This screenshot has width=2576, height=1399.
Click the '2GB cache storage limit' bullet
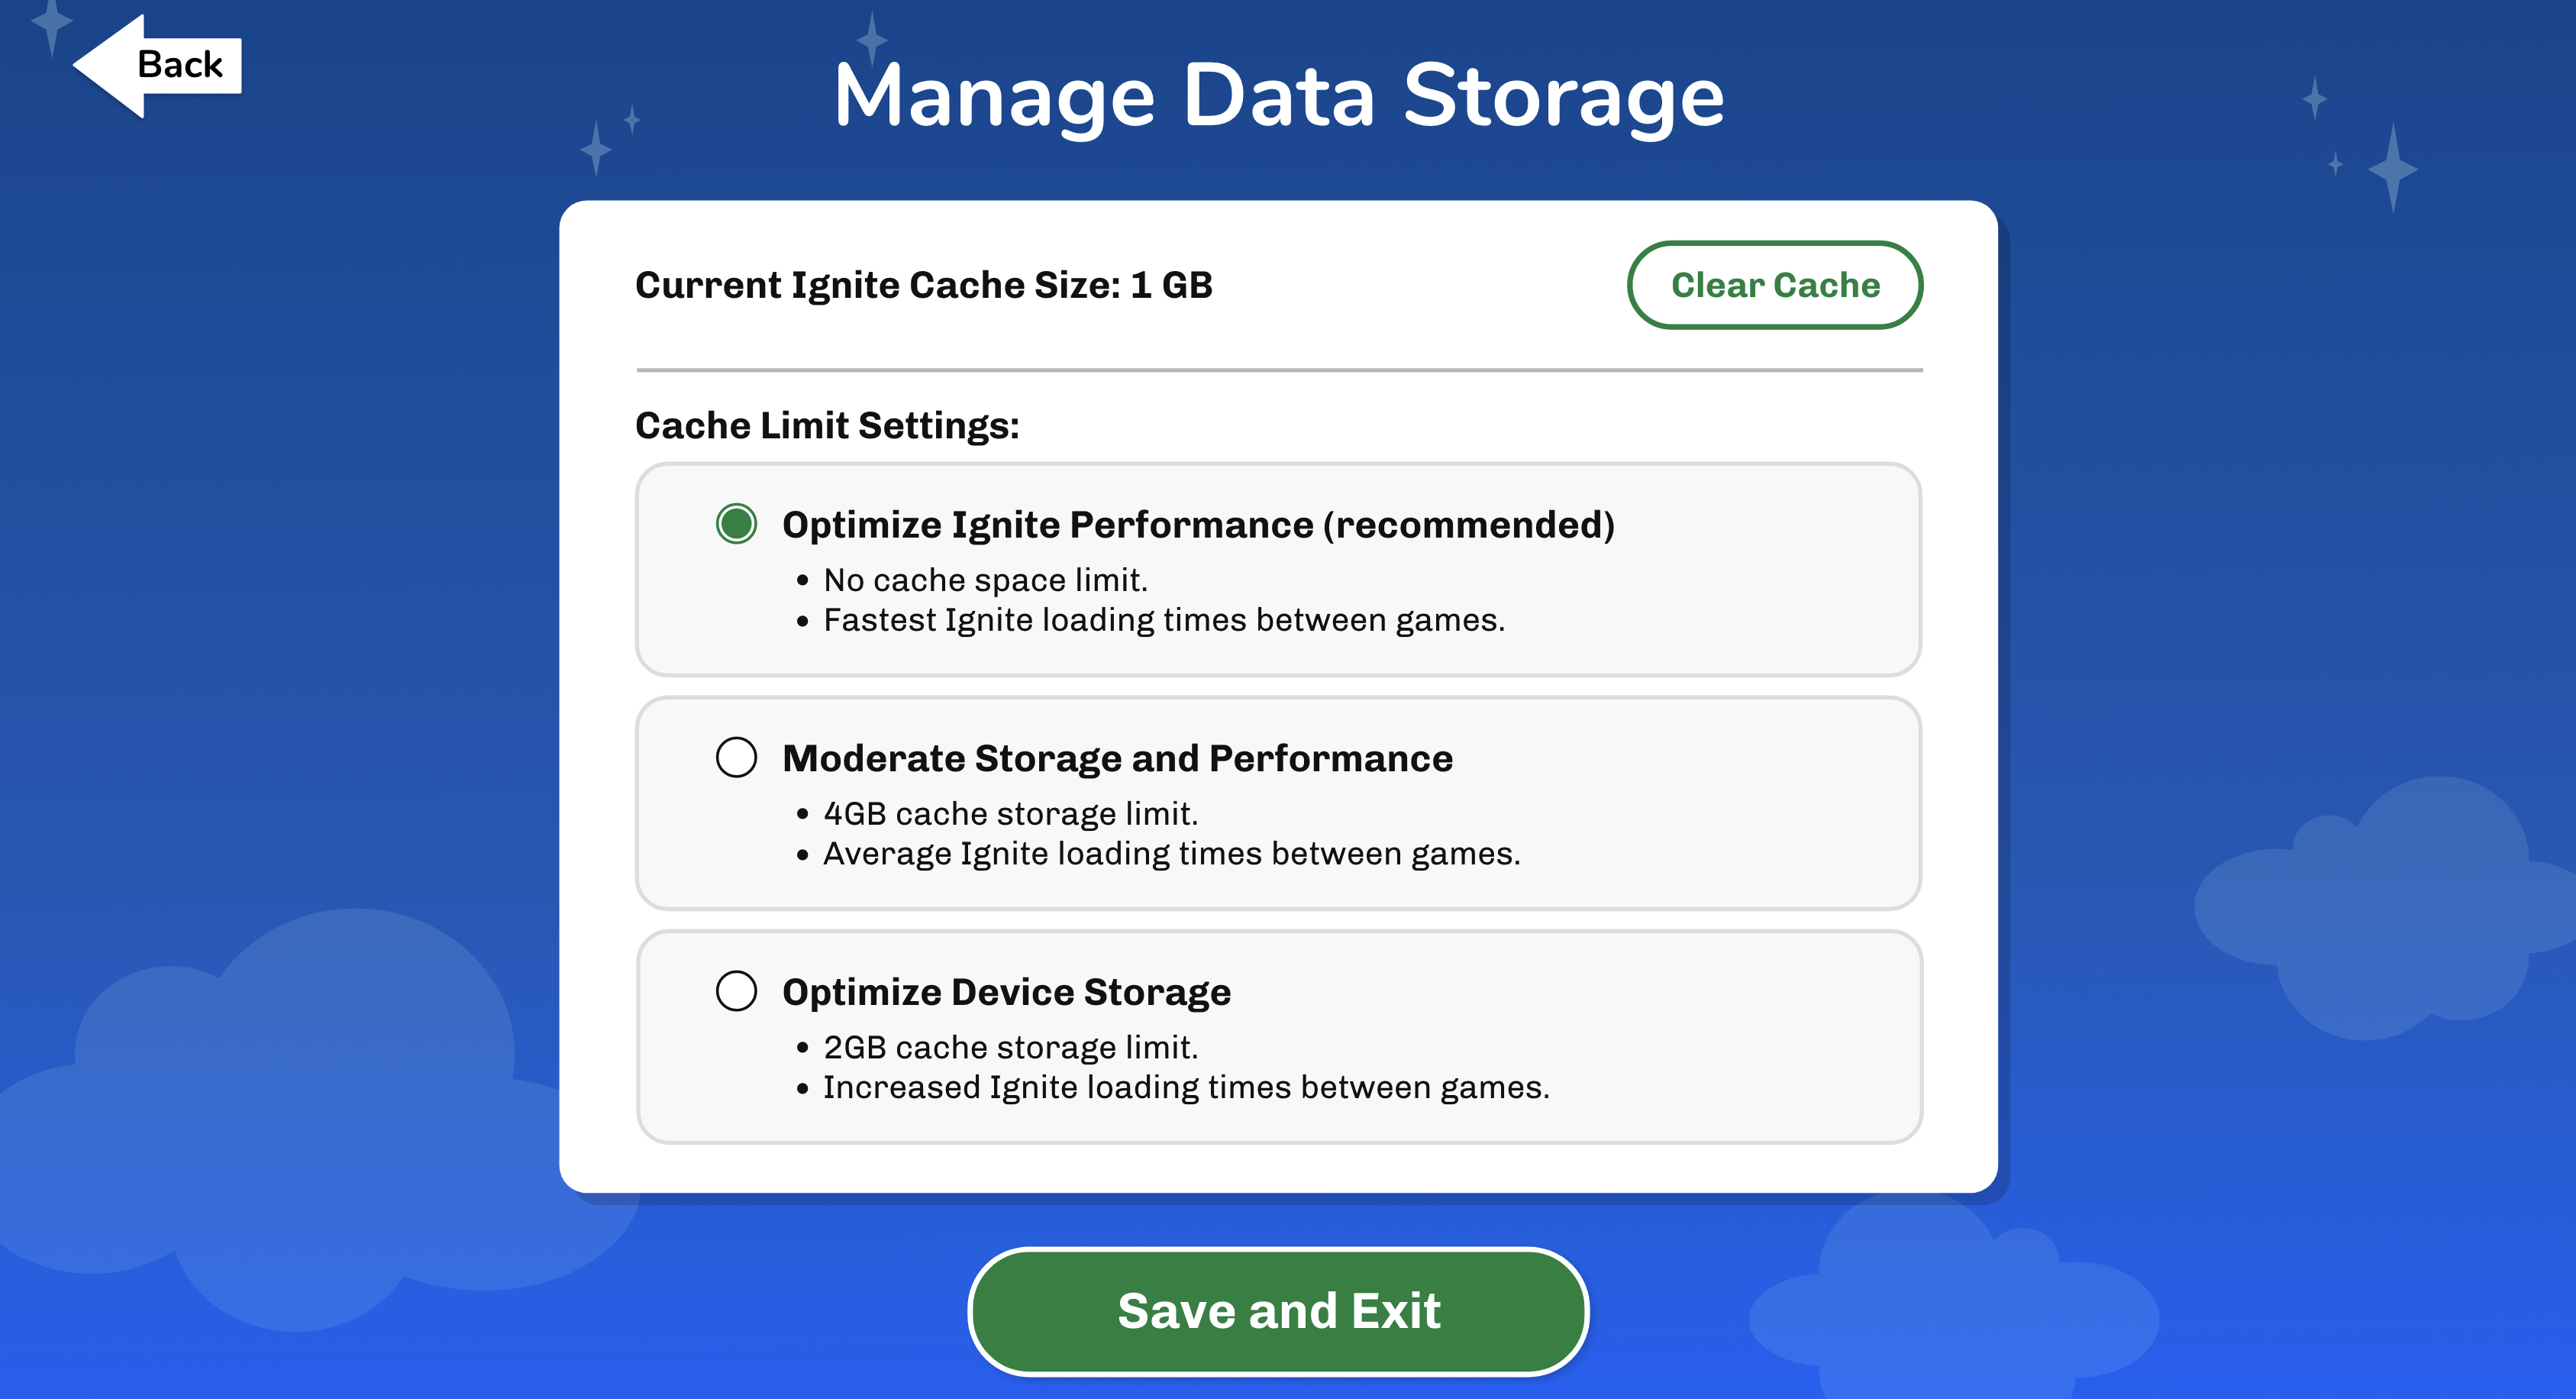point(1010,1047)
